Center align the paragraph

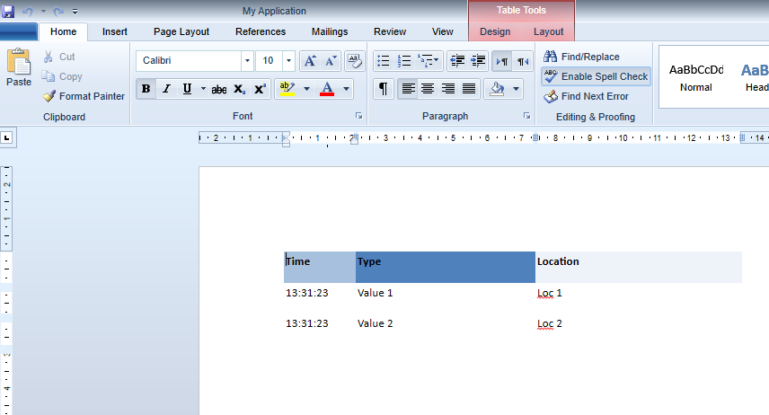(x=428, y=88)
